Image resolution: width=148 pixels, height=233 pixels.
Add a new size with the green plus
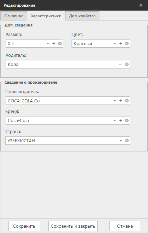[54, 43]
